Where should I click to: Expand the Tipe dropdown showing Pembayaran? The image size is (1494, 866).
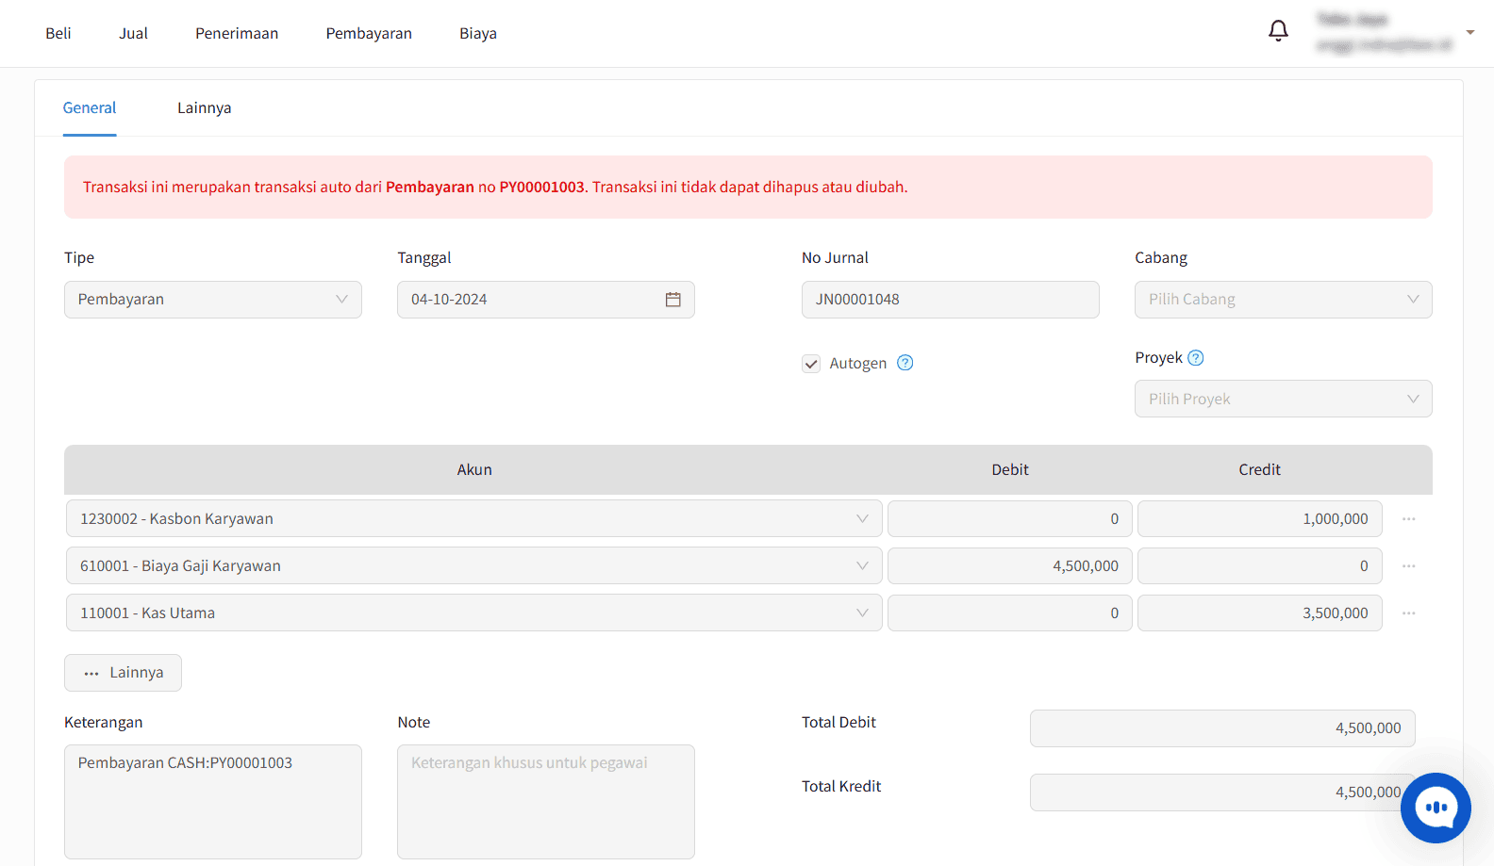tap(212, 300)
